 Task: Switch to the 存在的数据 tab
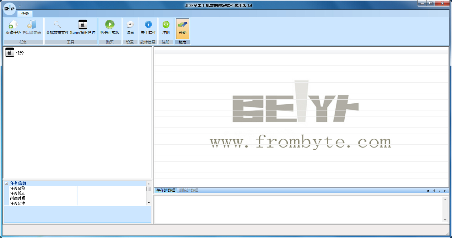coord(165,190)
